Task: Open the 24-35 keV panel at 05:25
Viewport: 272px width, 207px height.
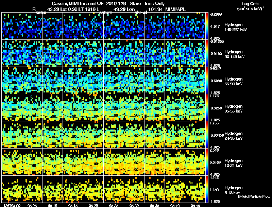Action: click(x=114, y=135)
